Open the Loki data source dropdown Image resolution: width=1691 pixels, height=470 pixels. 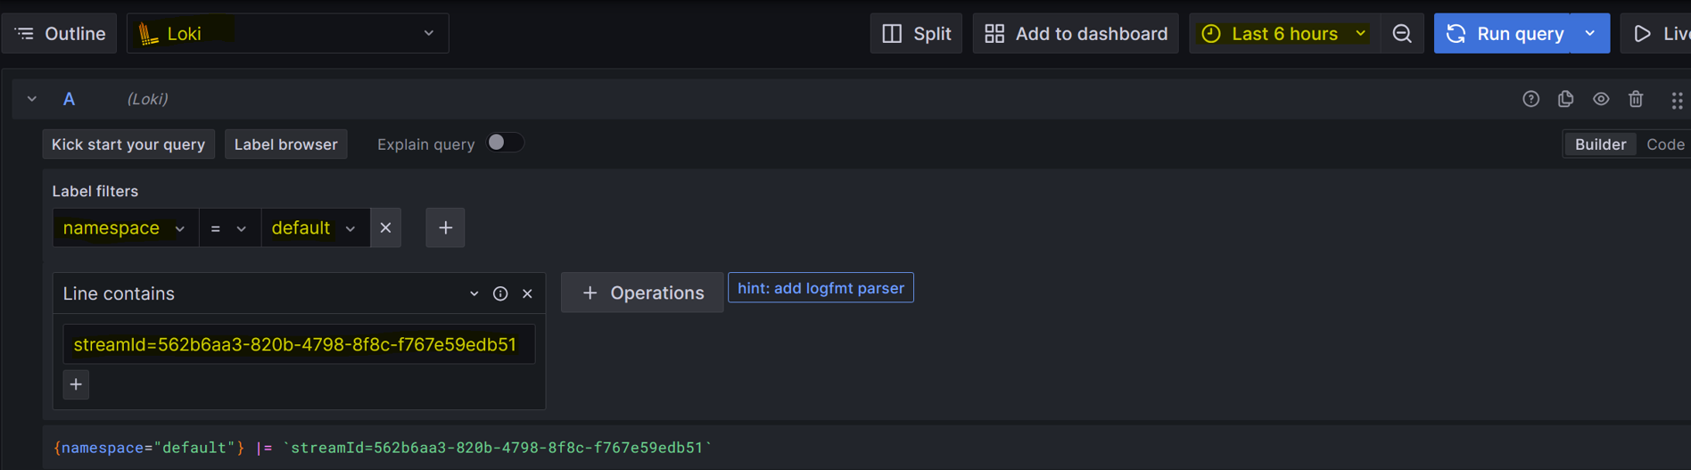[287, 34]
